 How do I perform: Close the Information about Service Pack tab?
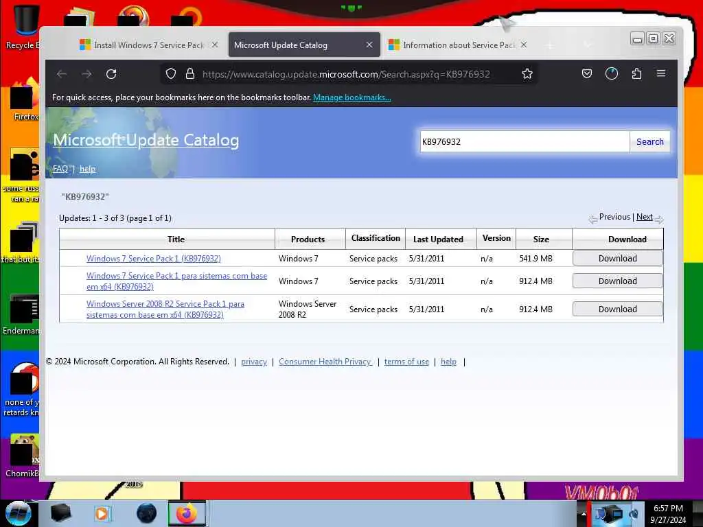tap(524, 45)
